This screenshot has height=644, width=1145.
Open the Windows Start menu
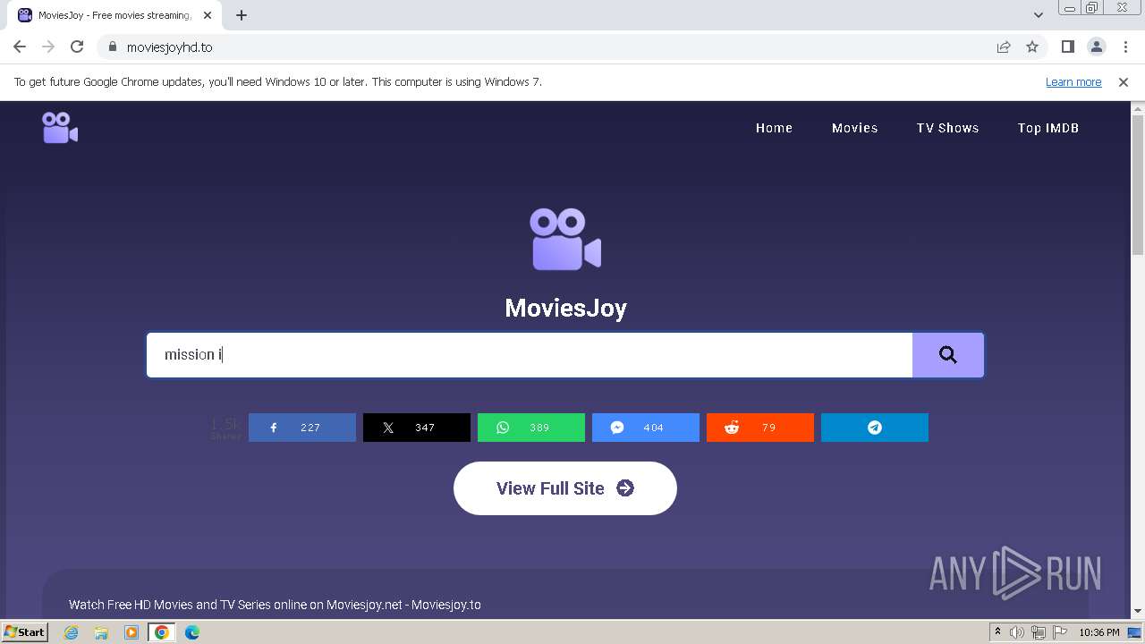24,632
